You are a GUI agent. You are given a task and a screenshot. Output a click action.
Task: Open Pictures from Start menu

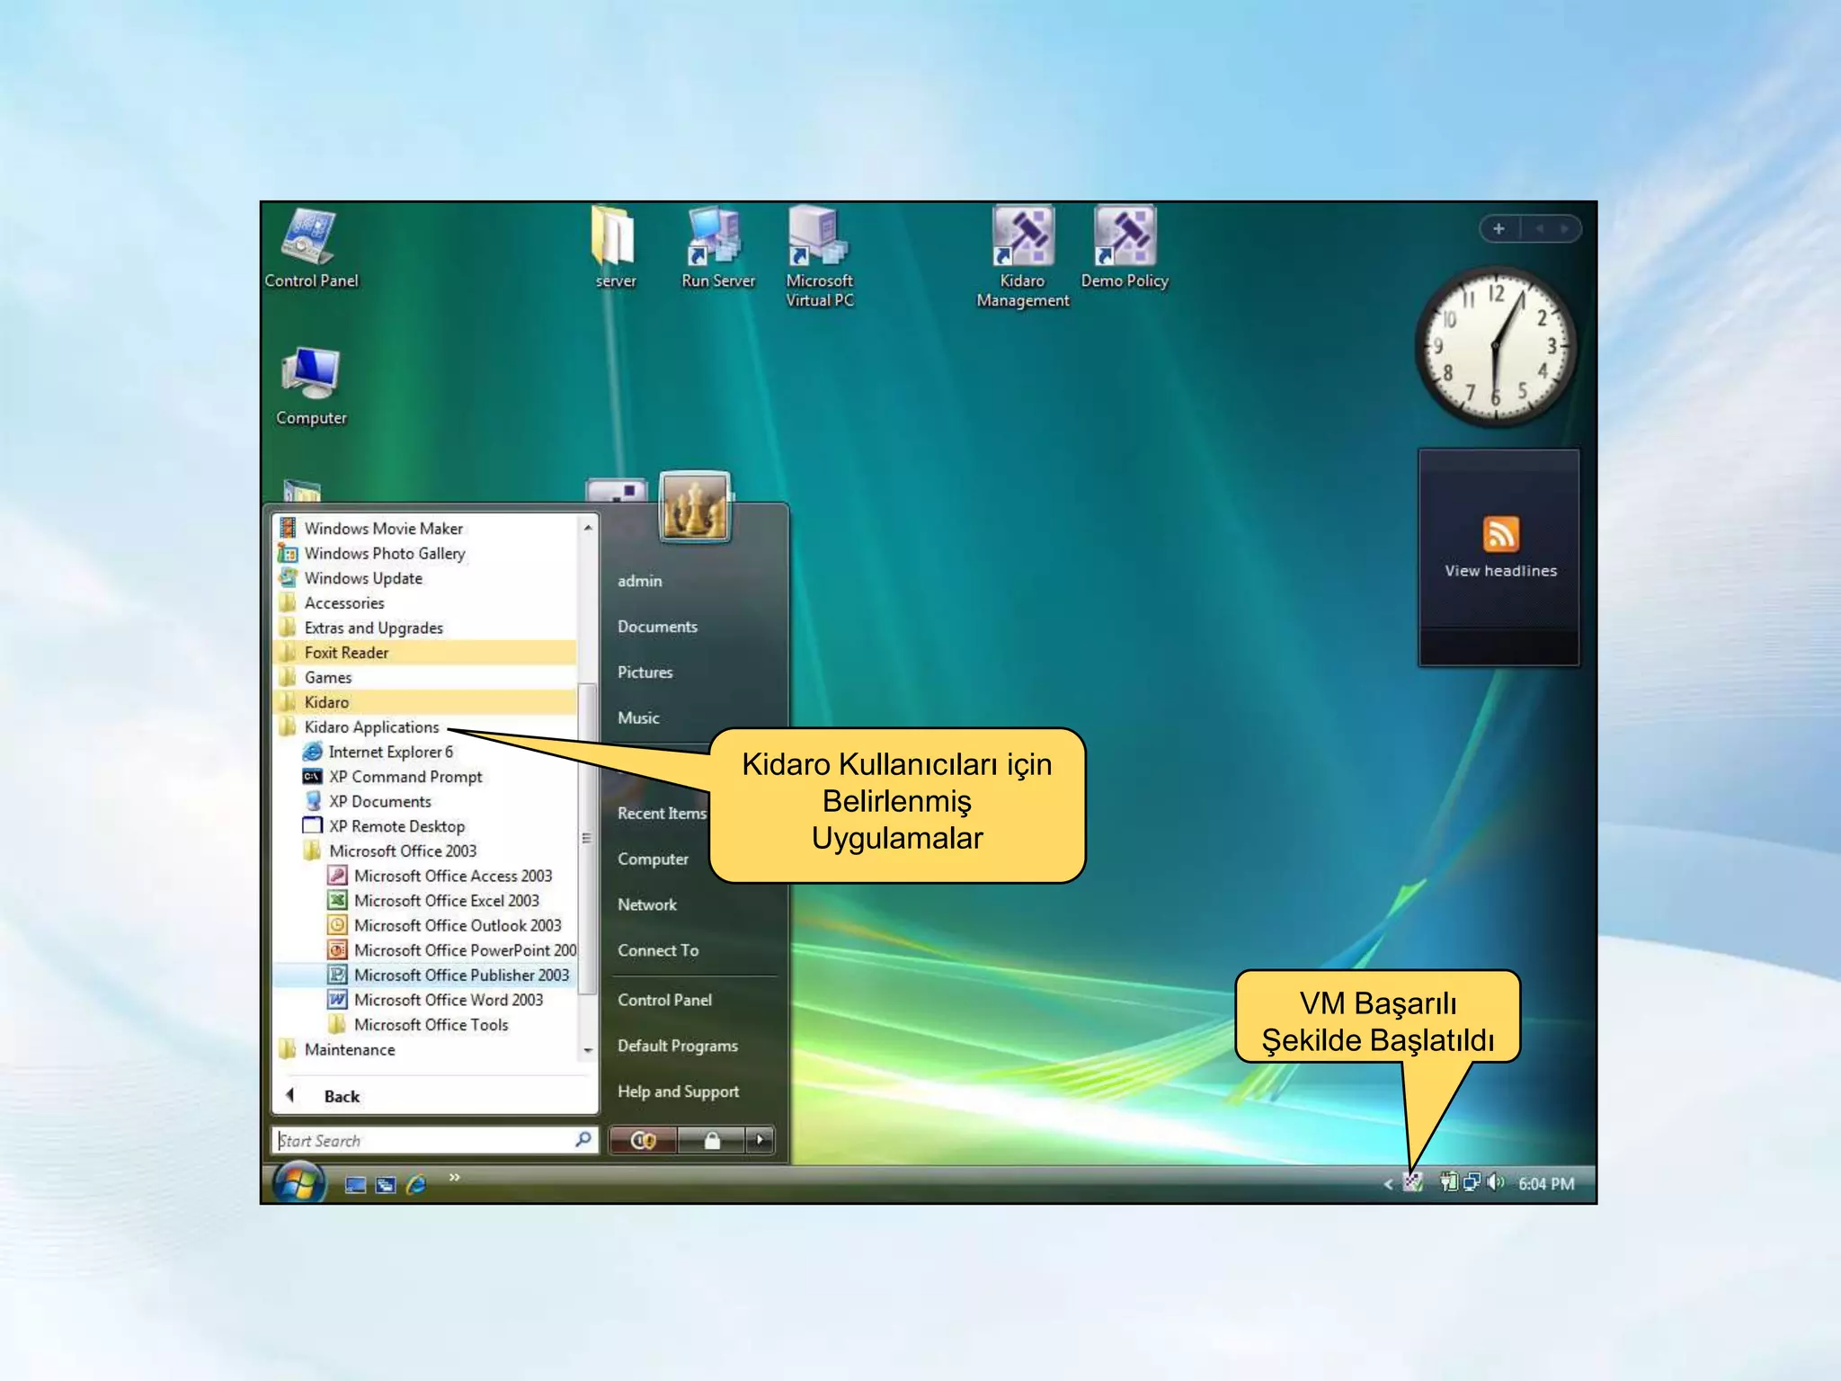pyautogui.click(x=645, y=673)
